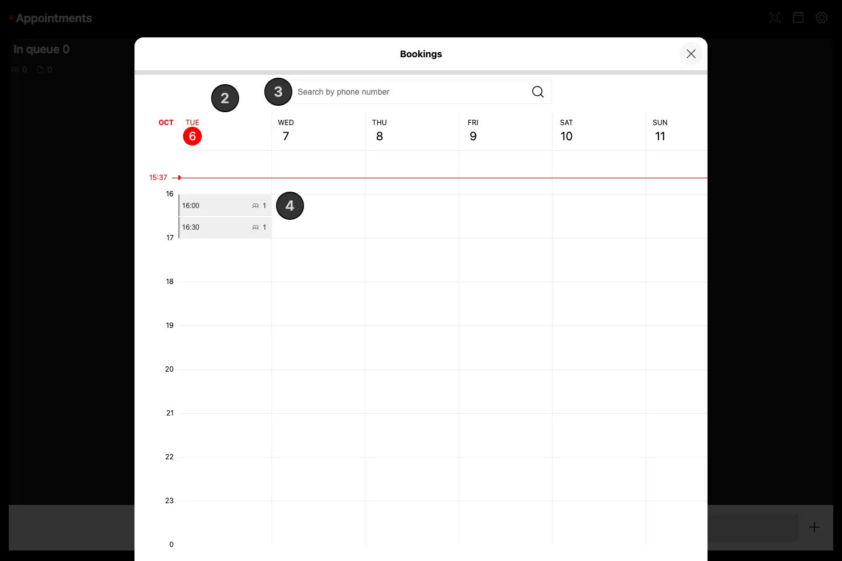
Task: Click the OCT month label
Action: click(166, 123)
